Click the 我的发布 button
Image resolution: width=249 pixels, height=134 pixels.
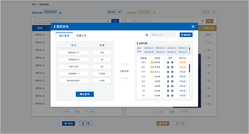pos(186,35)
